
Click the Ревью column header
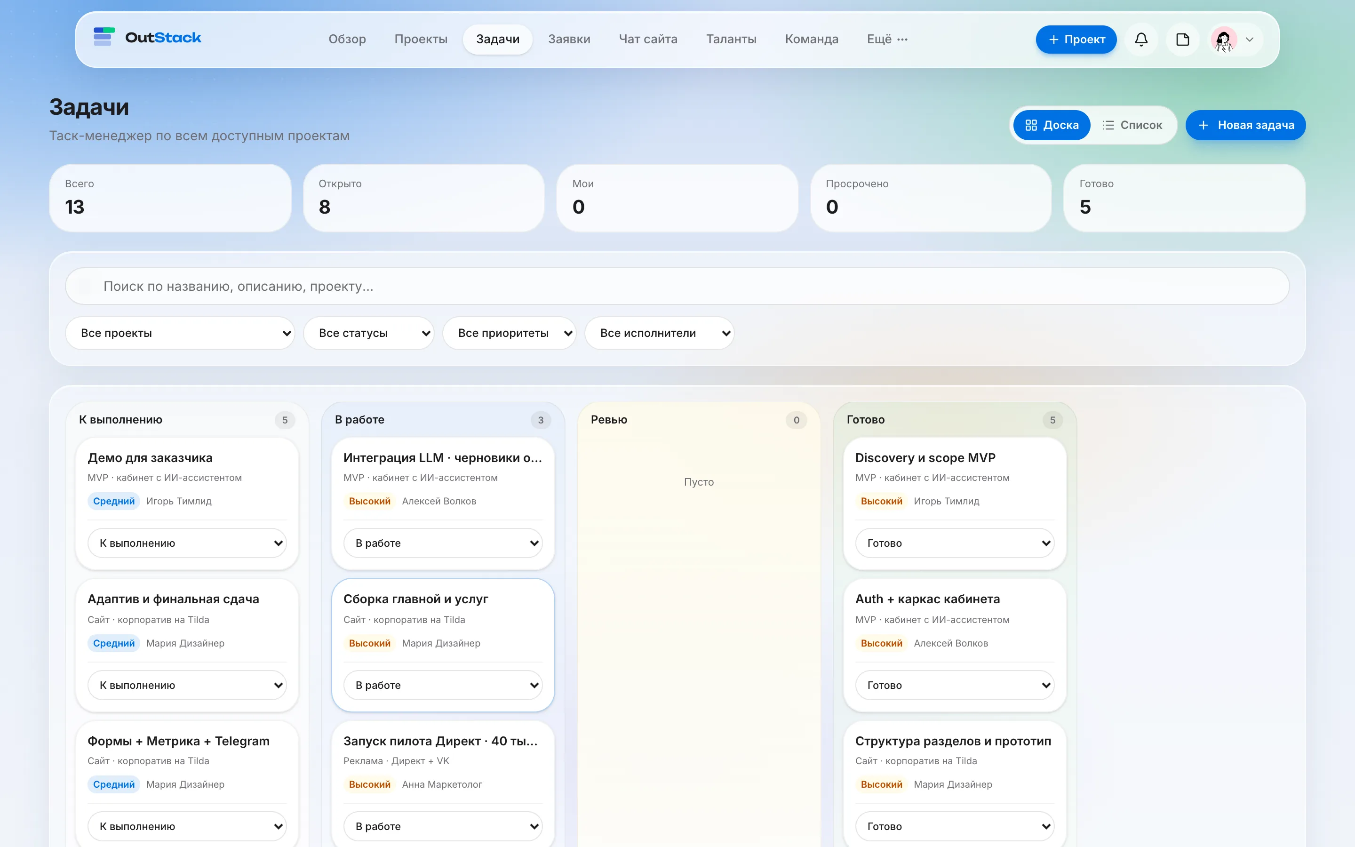pos(609,420)
